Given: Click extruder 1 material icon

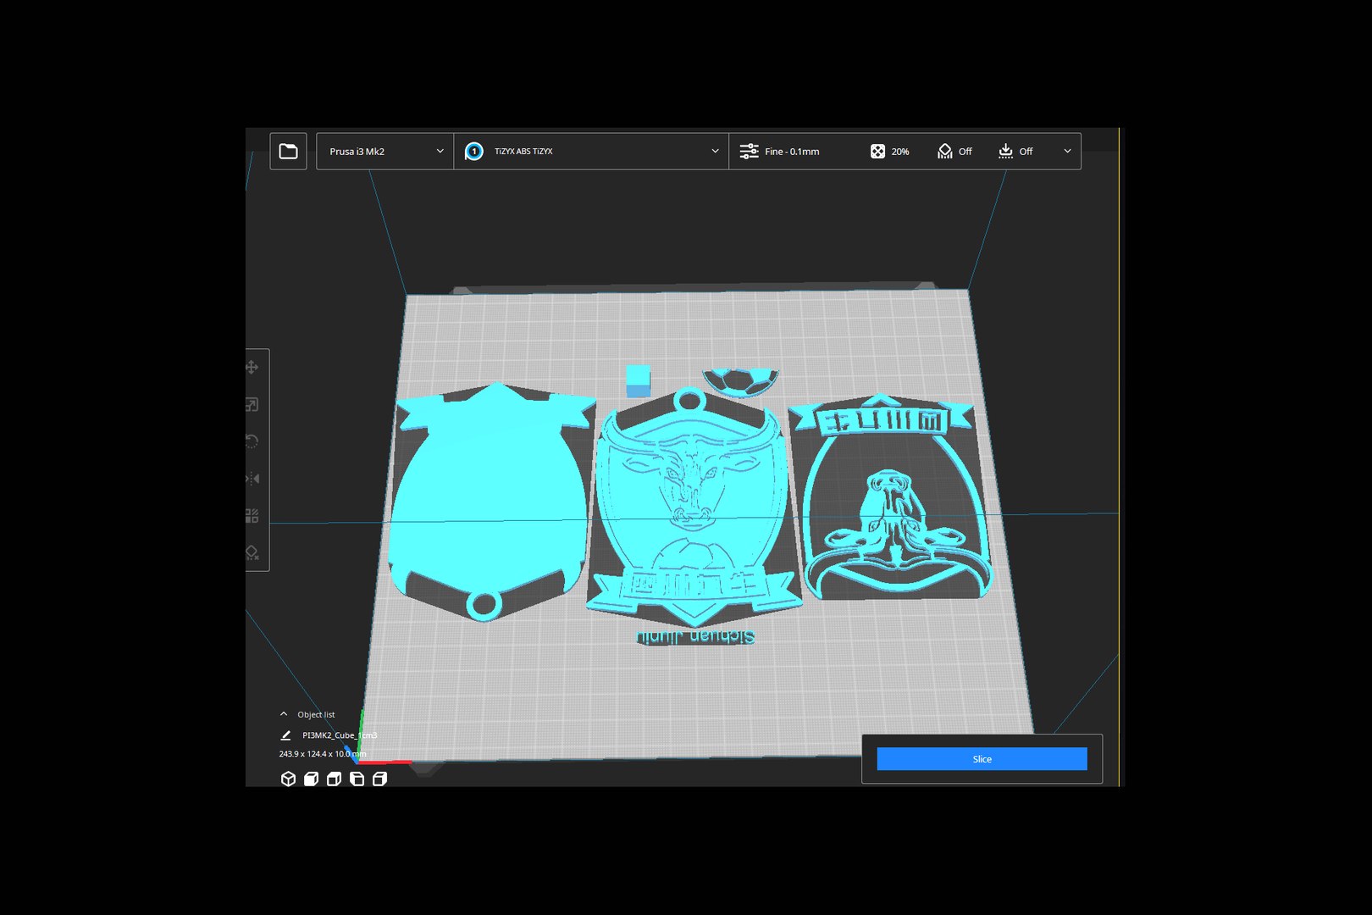Looking at the screenshot, I should [474, 151].
